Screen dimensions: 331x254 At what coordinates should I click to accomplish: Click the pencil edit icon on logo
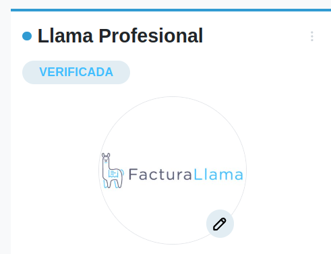tap(220, 224)
